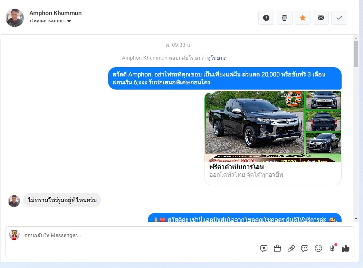
Task: Mark conversation as unread via envelope
Action: (x=321, y=18)
